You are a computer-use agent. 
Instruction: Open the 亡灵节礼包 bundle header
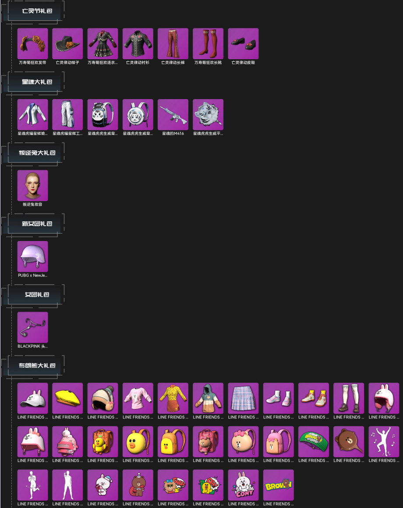point(37,11)
